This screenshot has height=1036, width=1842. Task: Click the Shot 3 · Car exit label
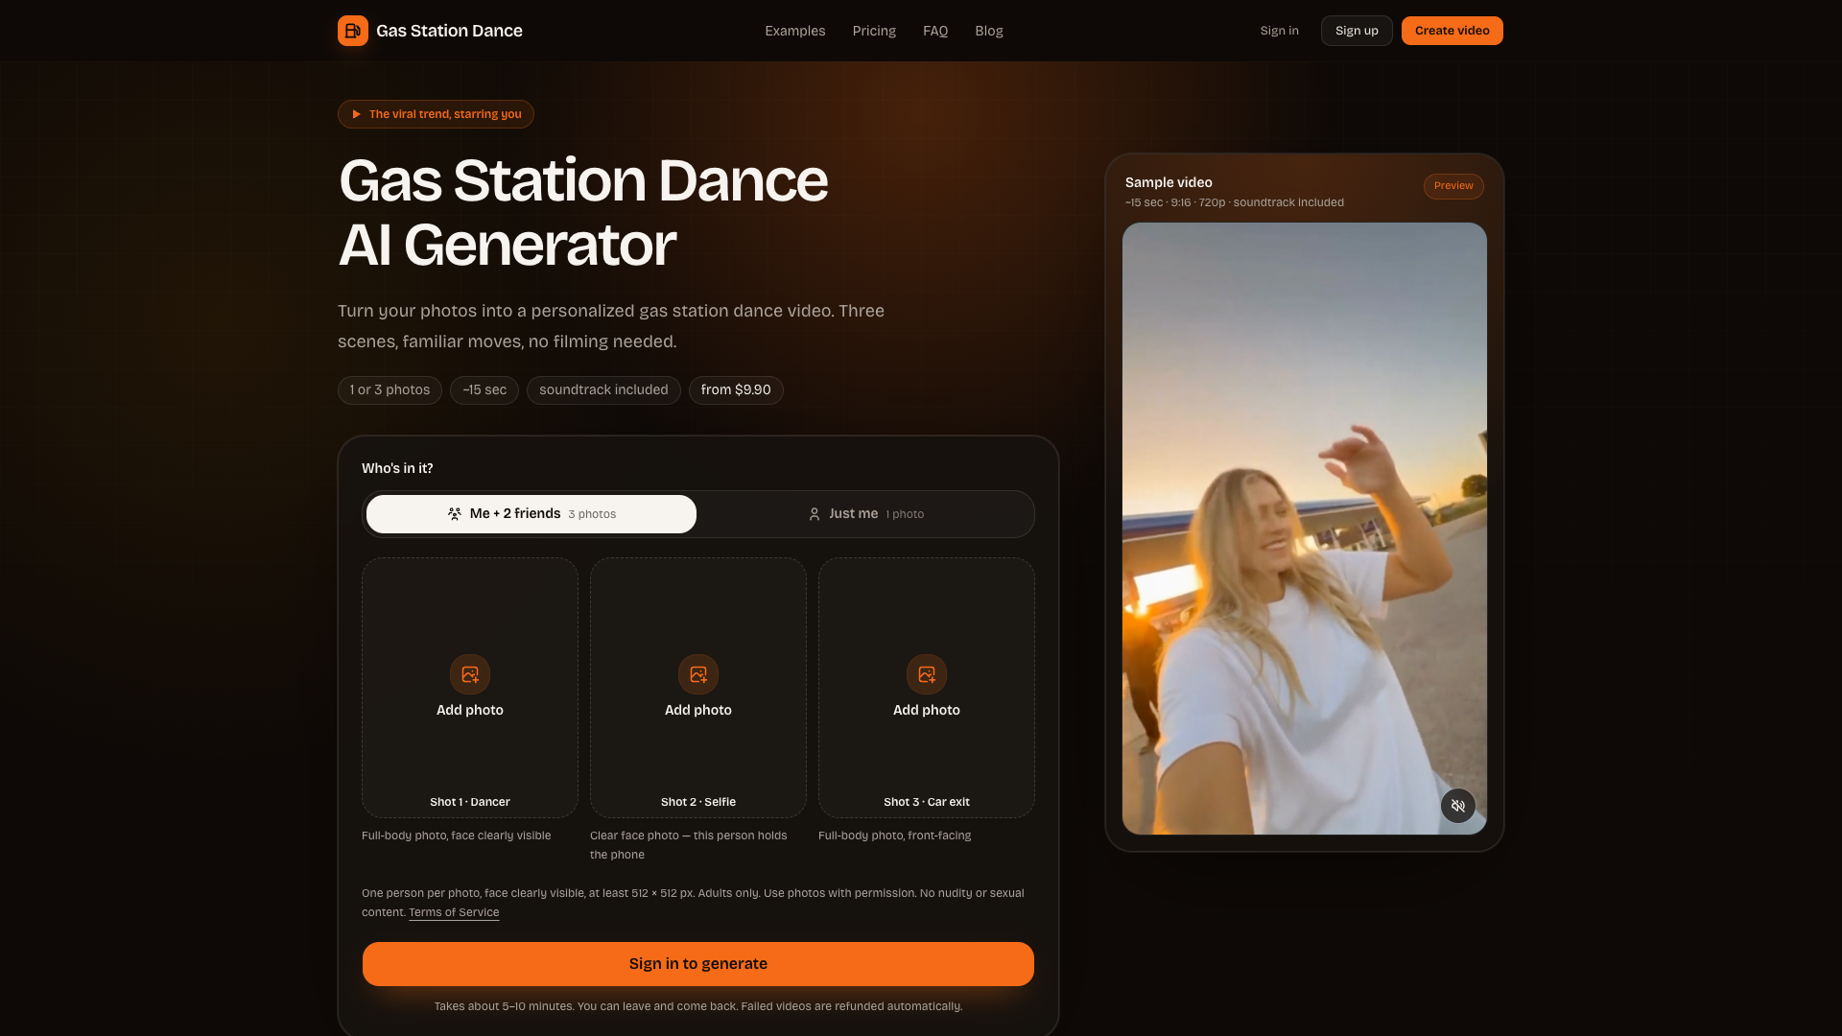coord(927,802)
